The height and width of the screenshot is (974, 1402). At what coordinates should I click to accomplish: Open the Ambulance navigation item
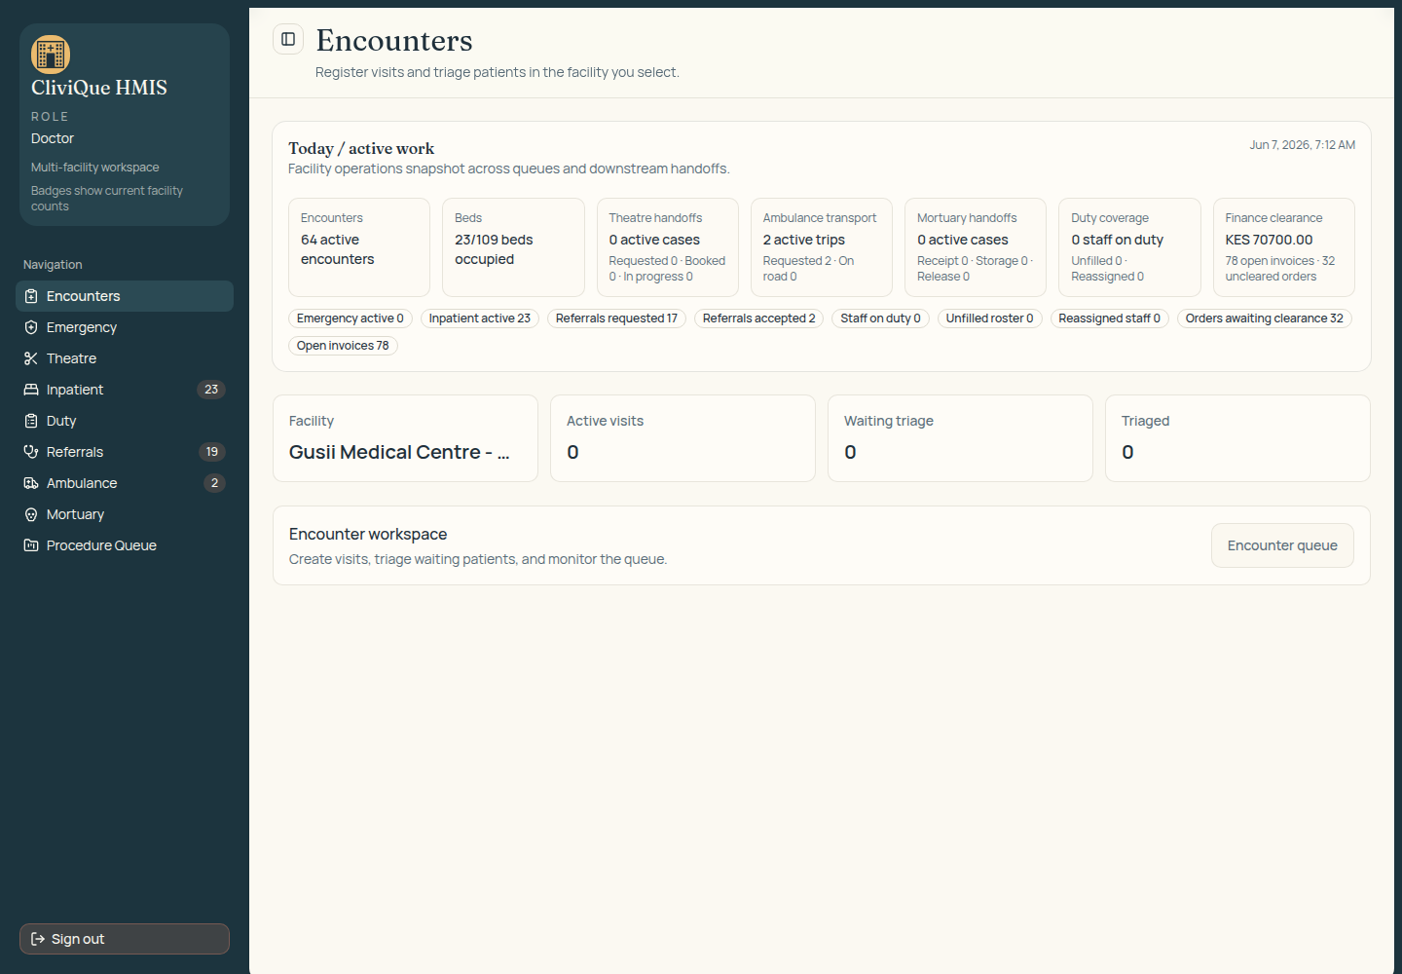(x=125, y=483)
